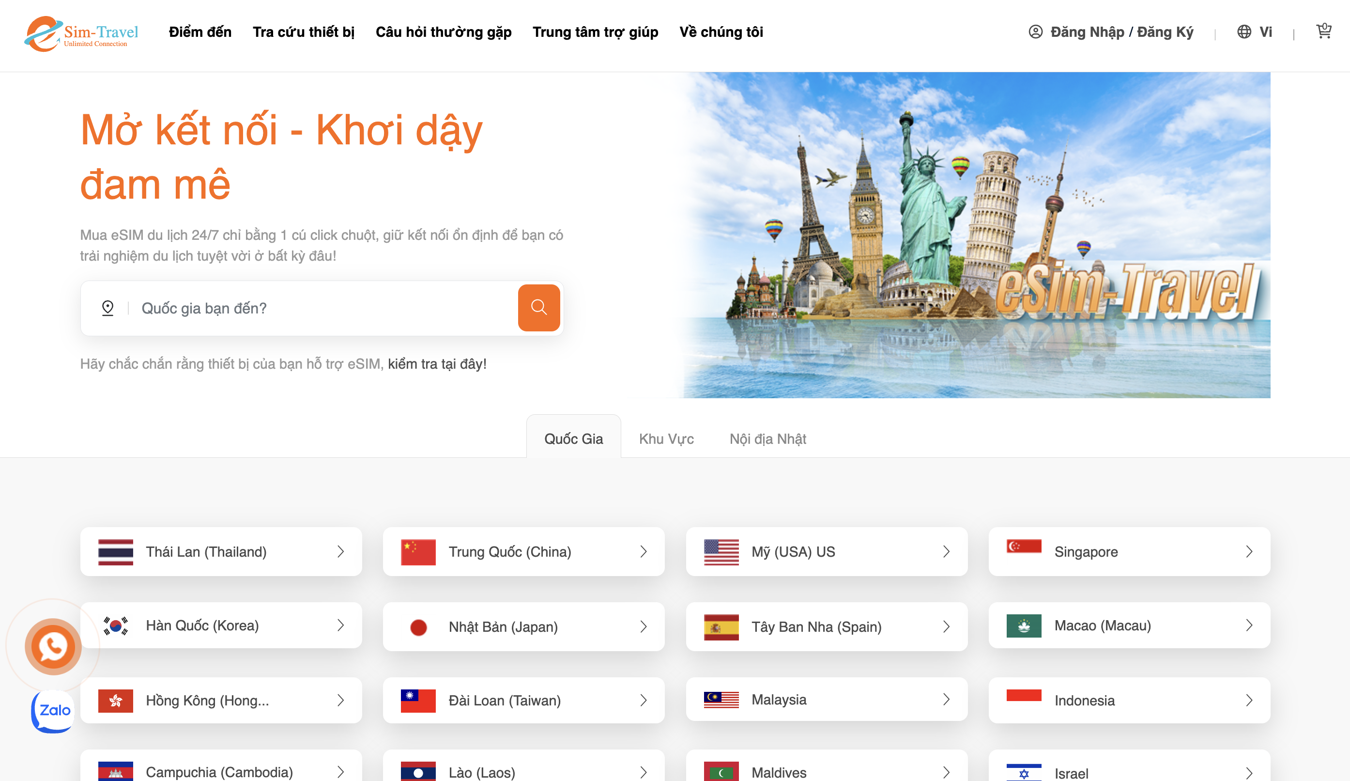This screenshot has width=1350, height=781.
Task: Expand Hàn Quốc (Korea) chevron arrow
Action: point(340,625)
